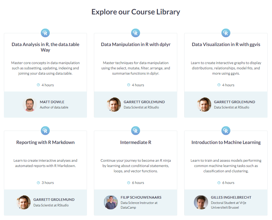
Task: Click clock icon in Intermediate R card
Action: [129, 183]
